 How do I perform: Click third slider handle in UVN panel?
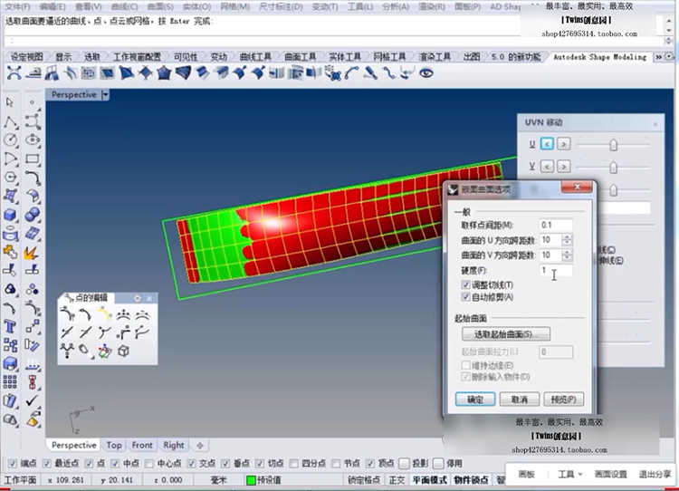(x=613, y=190)
